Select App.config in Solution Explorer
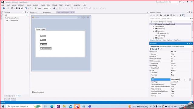Image resolution: width=194 pixels, height=109 pixels. pyautogui.click(x=161, y=36)
